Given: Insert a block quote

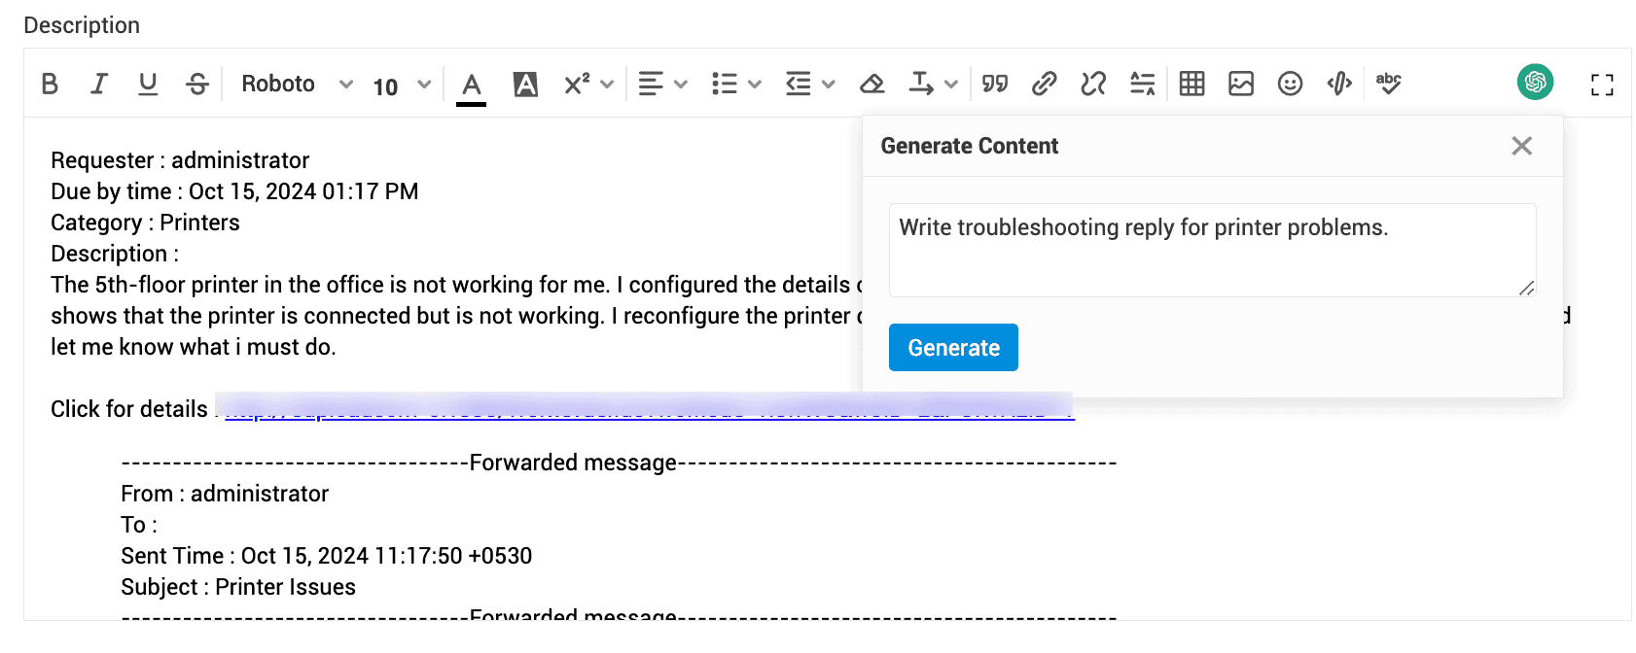Looking at the screenshot, I should click(x=995, y=85).
